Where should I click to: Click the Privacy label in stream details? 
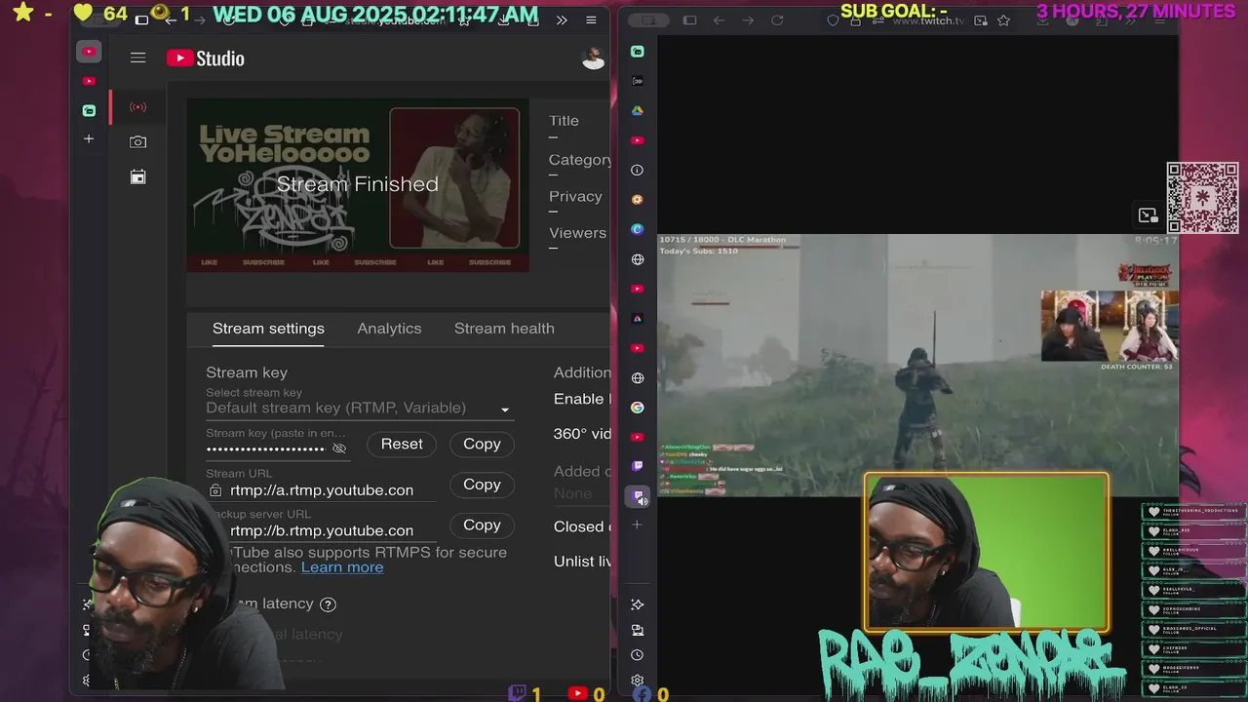[575, 196]
